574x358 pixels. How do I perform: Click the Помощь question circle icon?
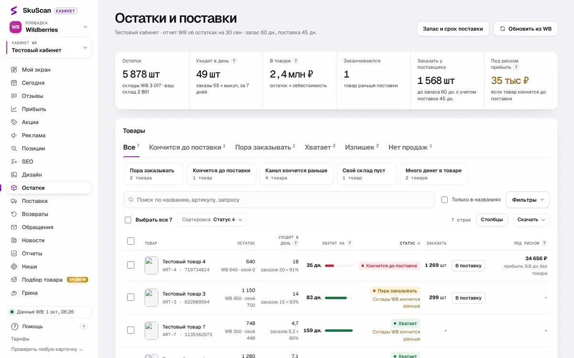point(15,326)
